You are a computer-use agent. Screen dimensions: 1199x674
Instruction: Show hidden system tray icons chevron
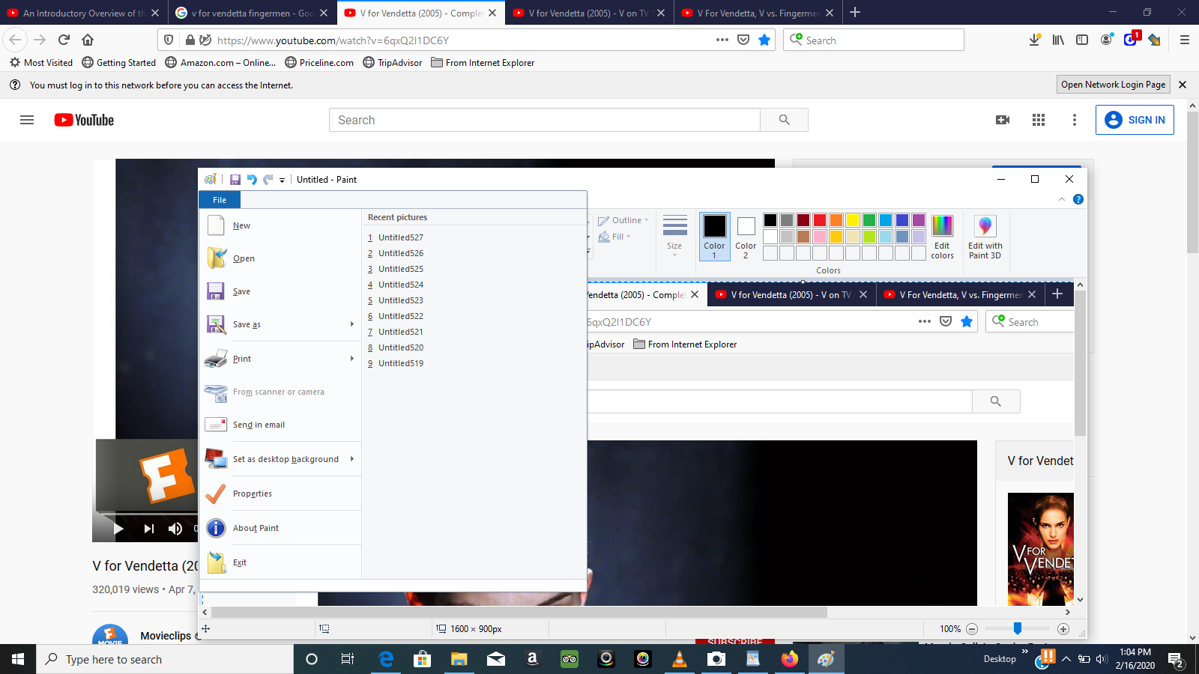1066,659
